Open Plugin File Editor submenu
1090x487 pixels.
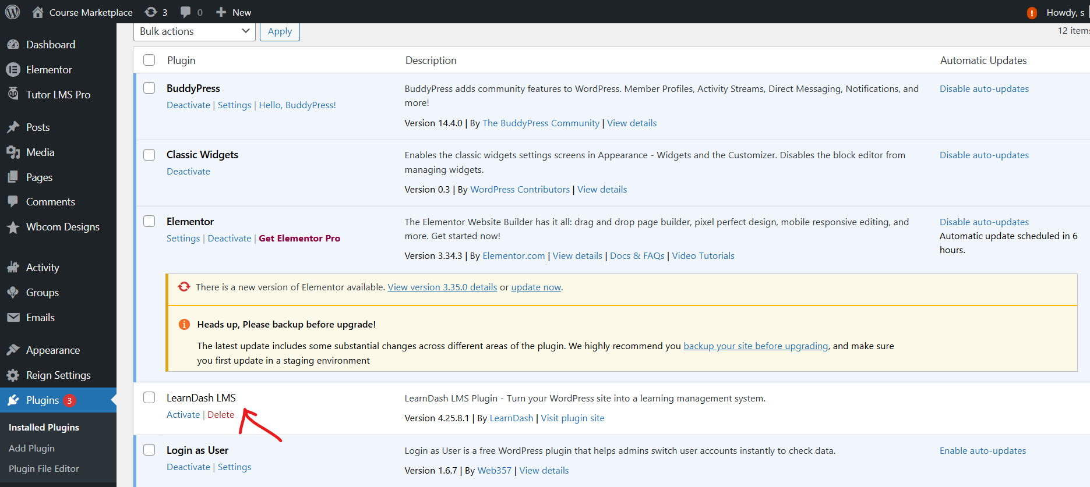[44, 468]
